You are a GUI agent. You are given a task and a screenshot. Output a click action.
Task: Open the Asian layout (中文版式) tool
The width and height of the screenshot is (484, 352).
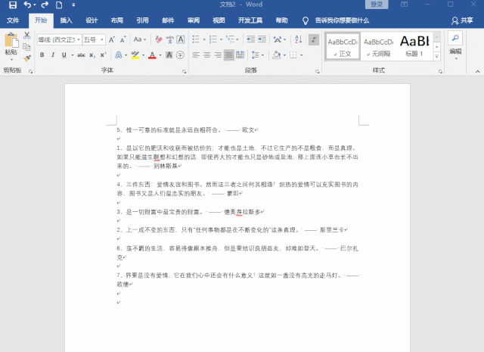coord(278,39)
